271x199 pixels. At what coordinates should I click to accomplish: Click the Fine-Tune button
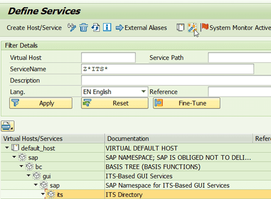point(187,103)
